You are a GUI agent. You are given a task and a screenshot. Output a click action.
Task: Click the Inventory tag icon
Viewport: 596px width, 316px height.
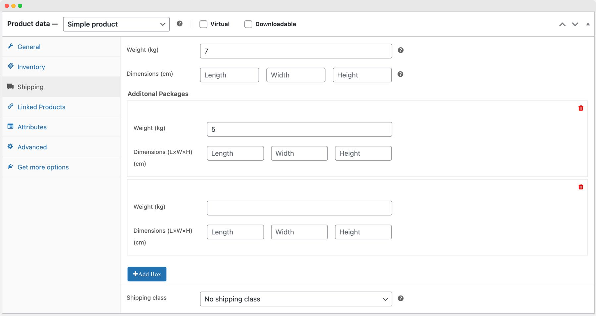10,66
